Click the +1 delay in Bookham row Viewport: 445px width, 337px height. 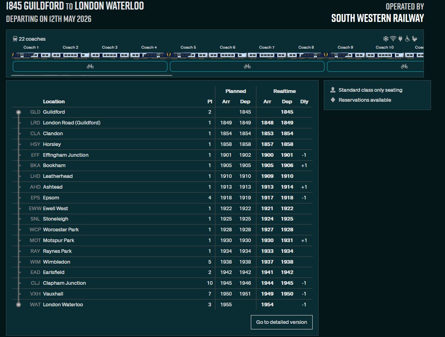(x=304, y=165)
